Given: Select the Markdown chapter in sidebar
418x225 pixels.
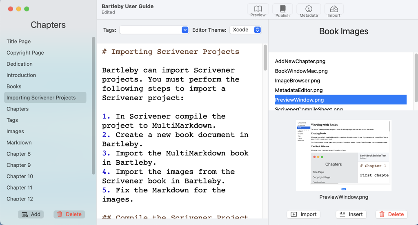Looking at the screenshot, I should [19, 143].
